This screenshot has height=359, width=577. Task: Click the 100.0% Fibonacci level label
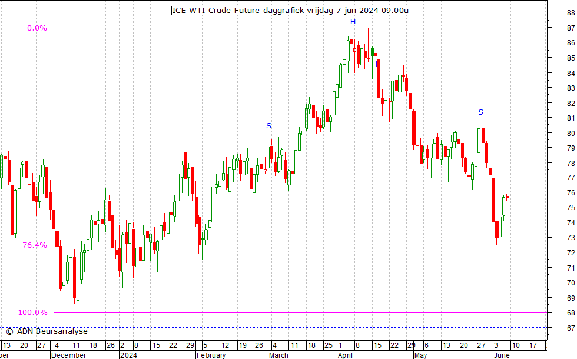(32, 313)
